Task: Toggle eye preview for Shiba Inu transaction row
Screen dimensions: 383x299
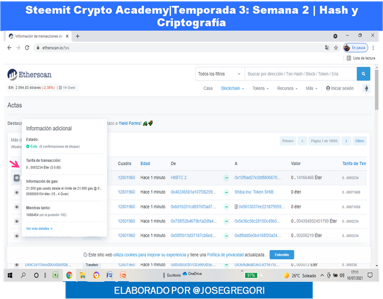Action: [17, 193]
